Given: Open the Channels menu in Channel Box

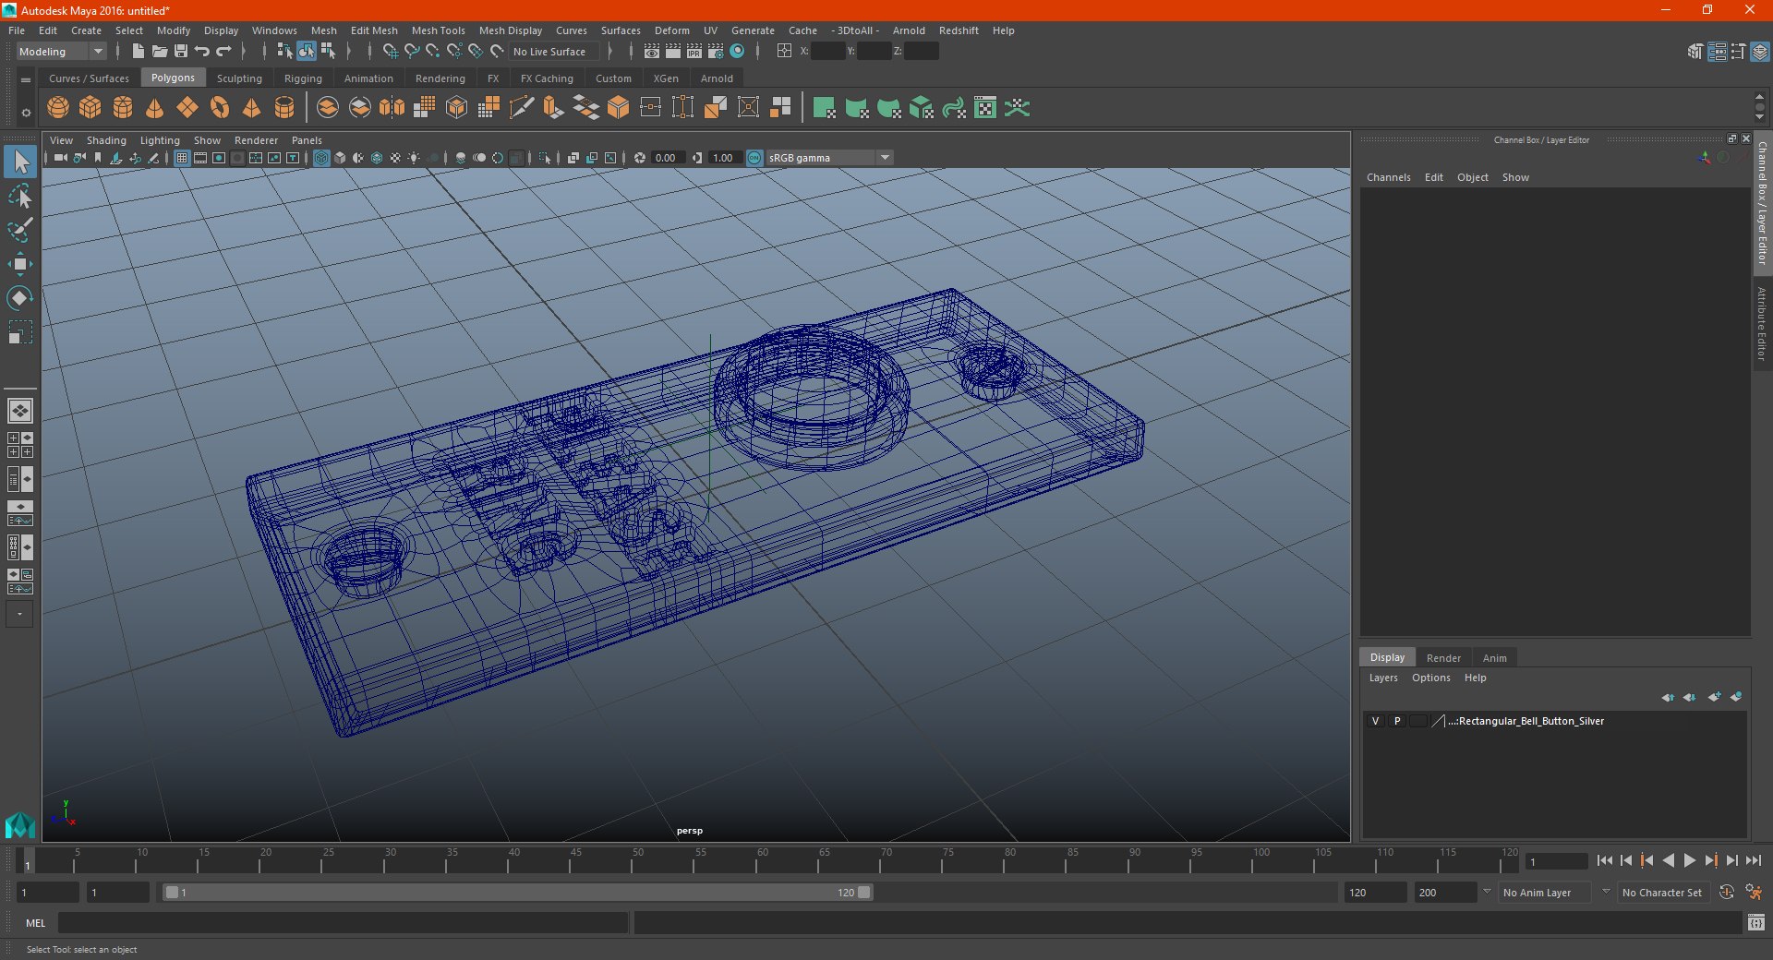Looking at the screenshot, I should 1388,177.
